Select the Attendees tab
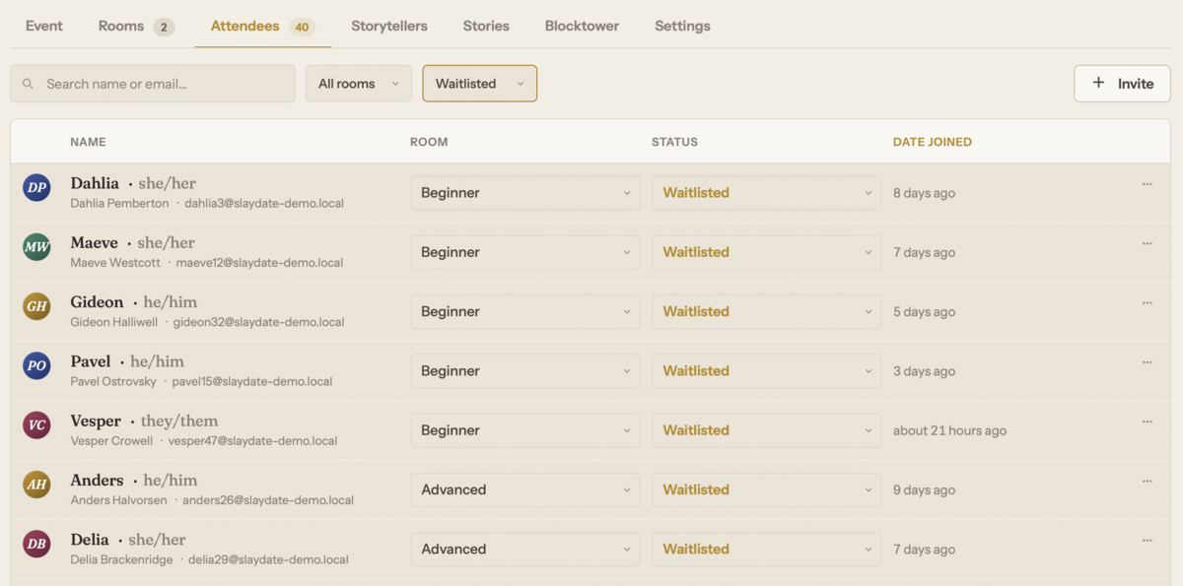This screenshot has width=1183, height=586. pyautogui.click(x=263, y=26)
